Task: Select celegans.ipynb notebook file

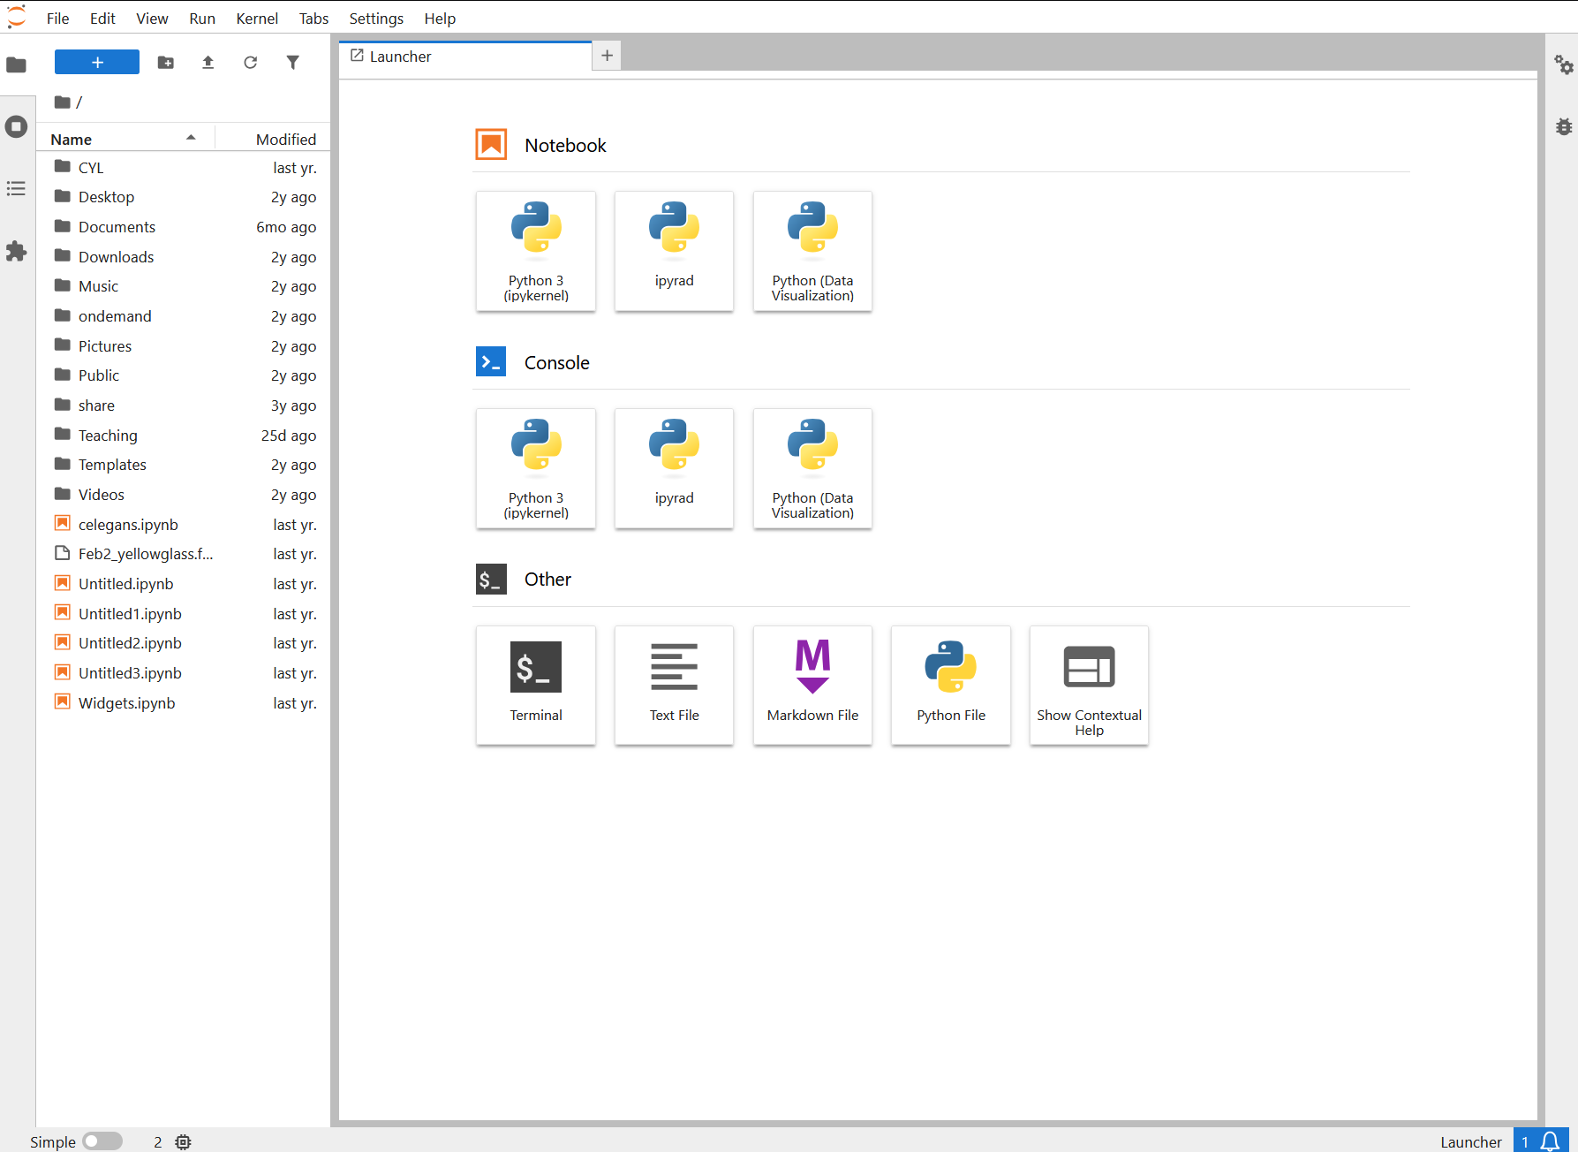Action: pos(184,525)
